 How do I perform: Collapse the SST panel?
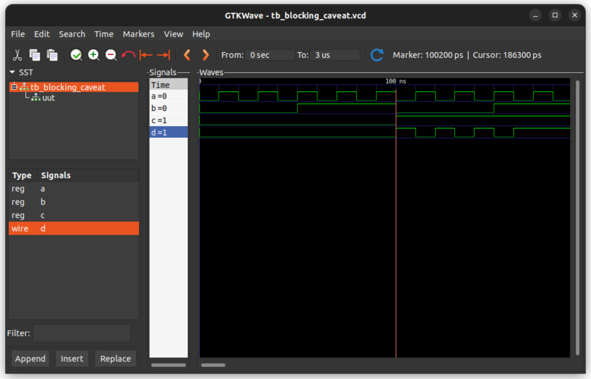click(x=12, y=72)
